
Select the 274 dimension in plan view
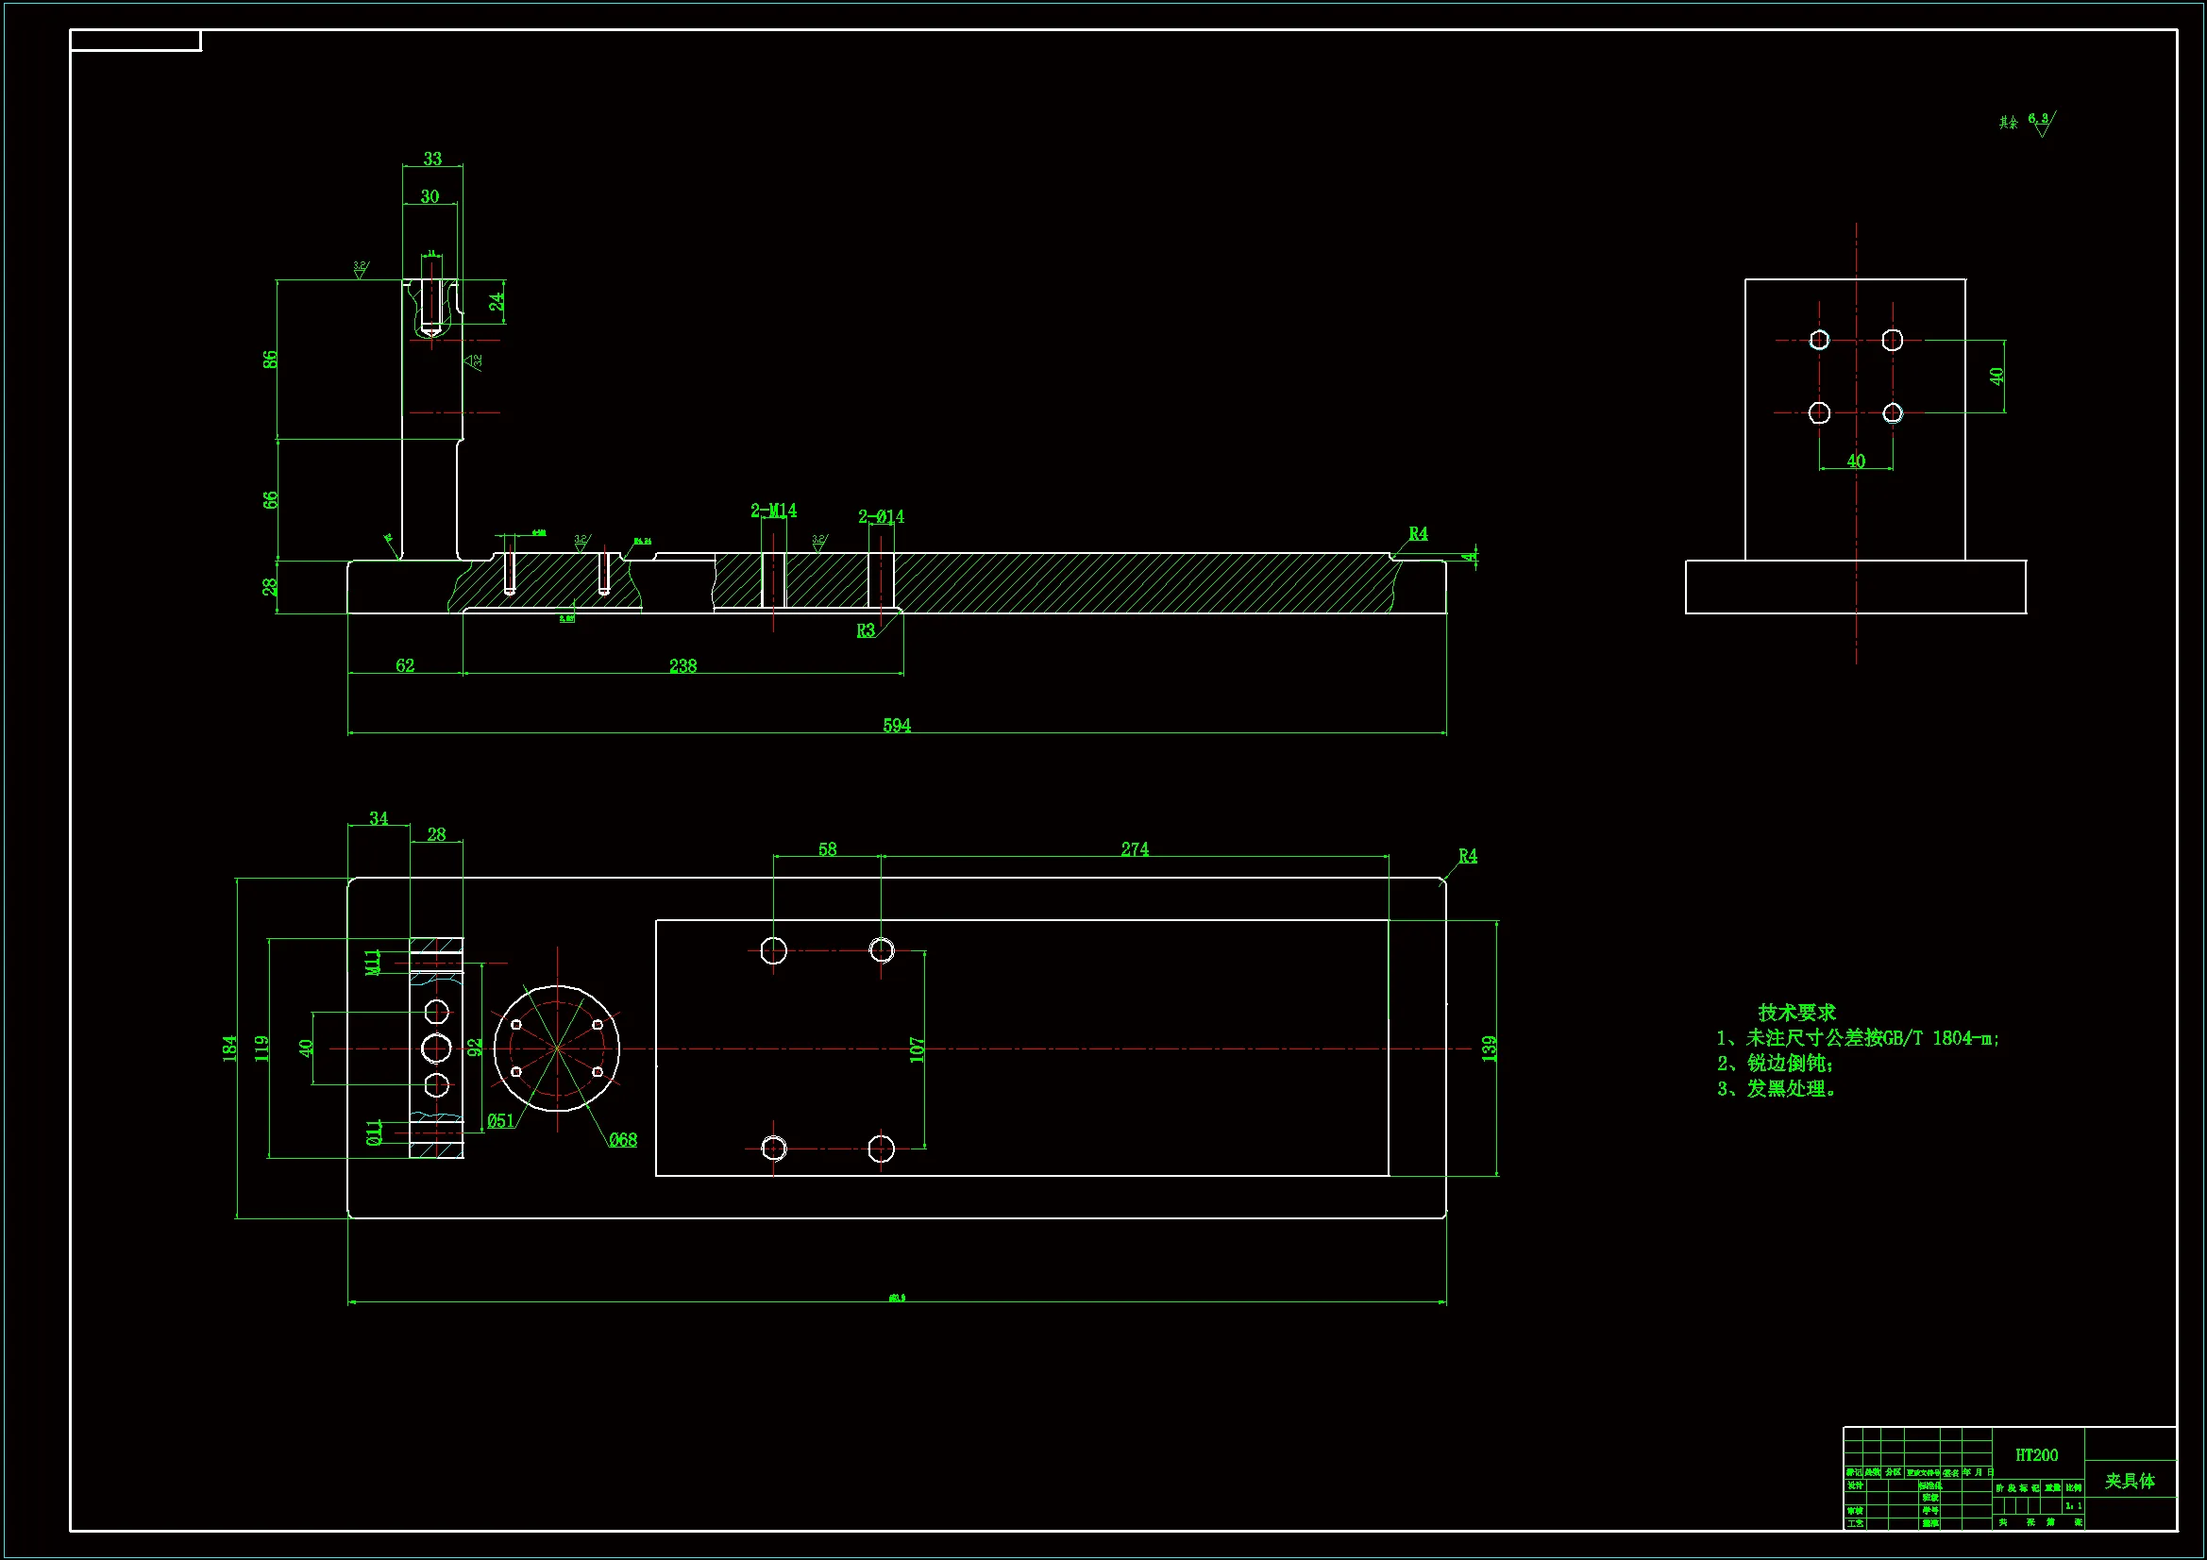pyautogui.click(x=1135, y=849)
